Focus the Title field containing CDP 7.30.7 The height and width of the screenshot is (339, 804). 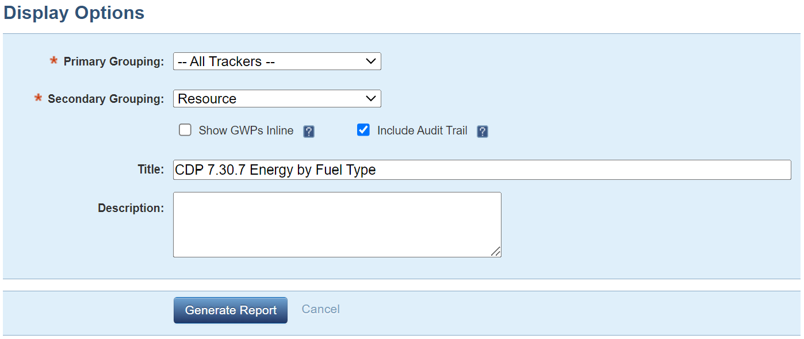(x=482, y=169)
